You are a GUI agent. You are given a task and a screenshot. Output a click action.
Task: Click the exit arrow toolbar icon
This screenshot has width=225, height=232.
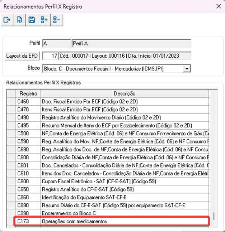coord(7,20)
